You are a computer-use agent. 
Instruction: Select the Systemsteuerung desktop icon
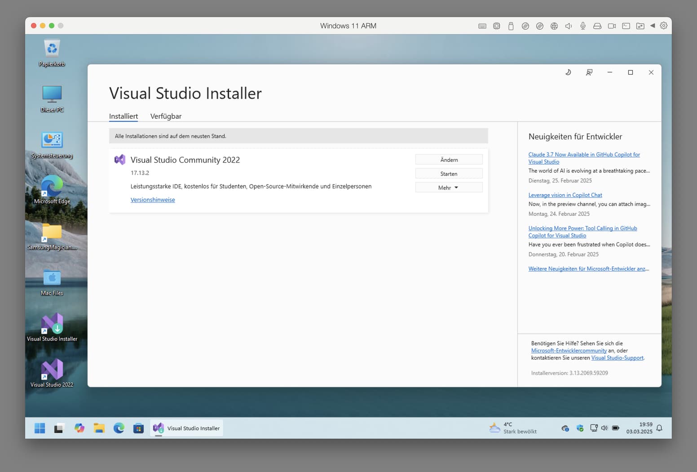[52, 145]
